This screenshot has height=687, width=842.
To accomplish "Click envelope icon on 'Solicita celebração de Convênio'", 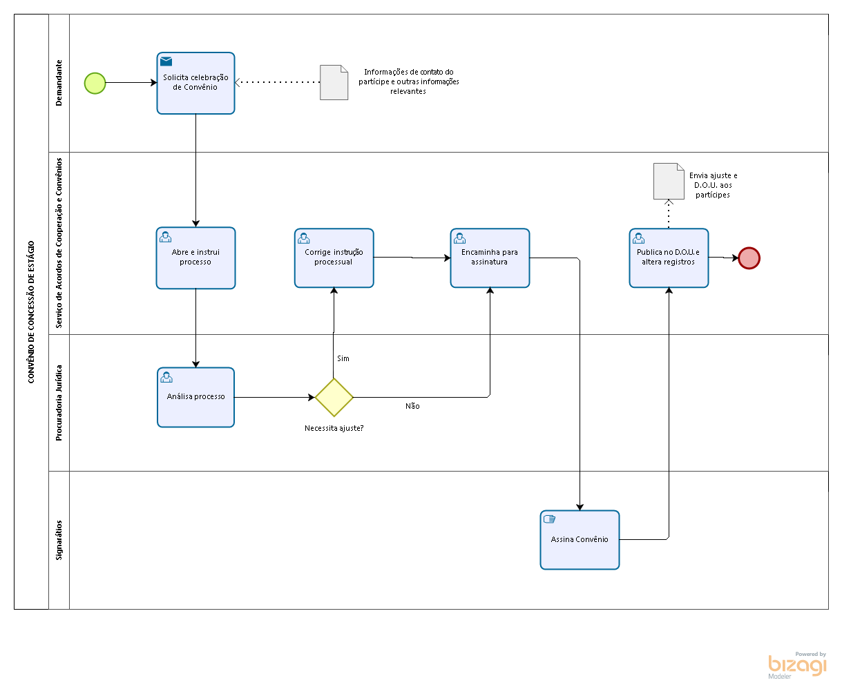I will [x=166, y=61].
